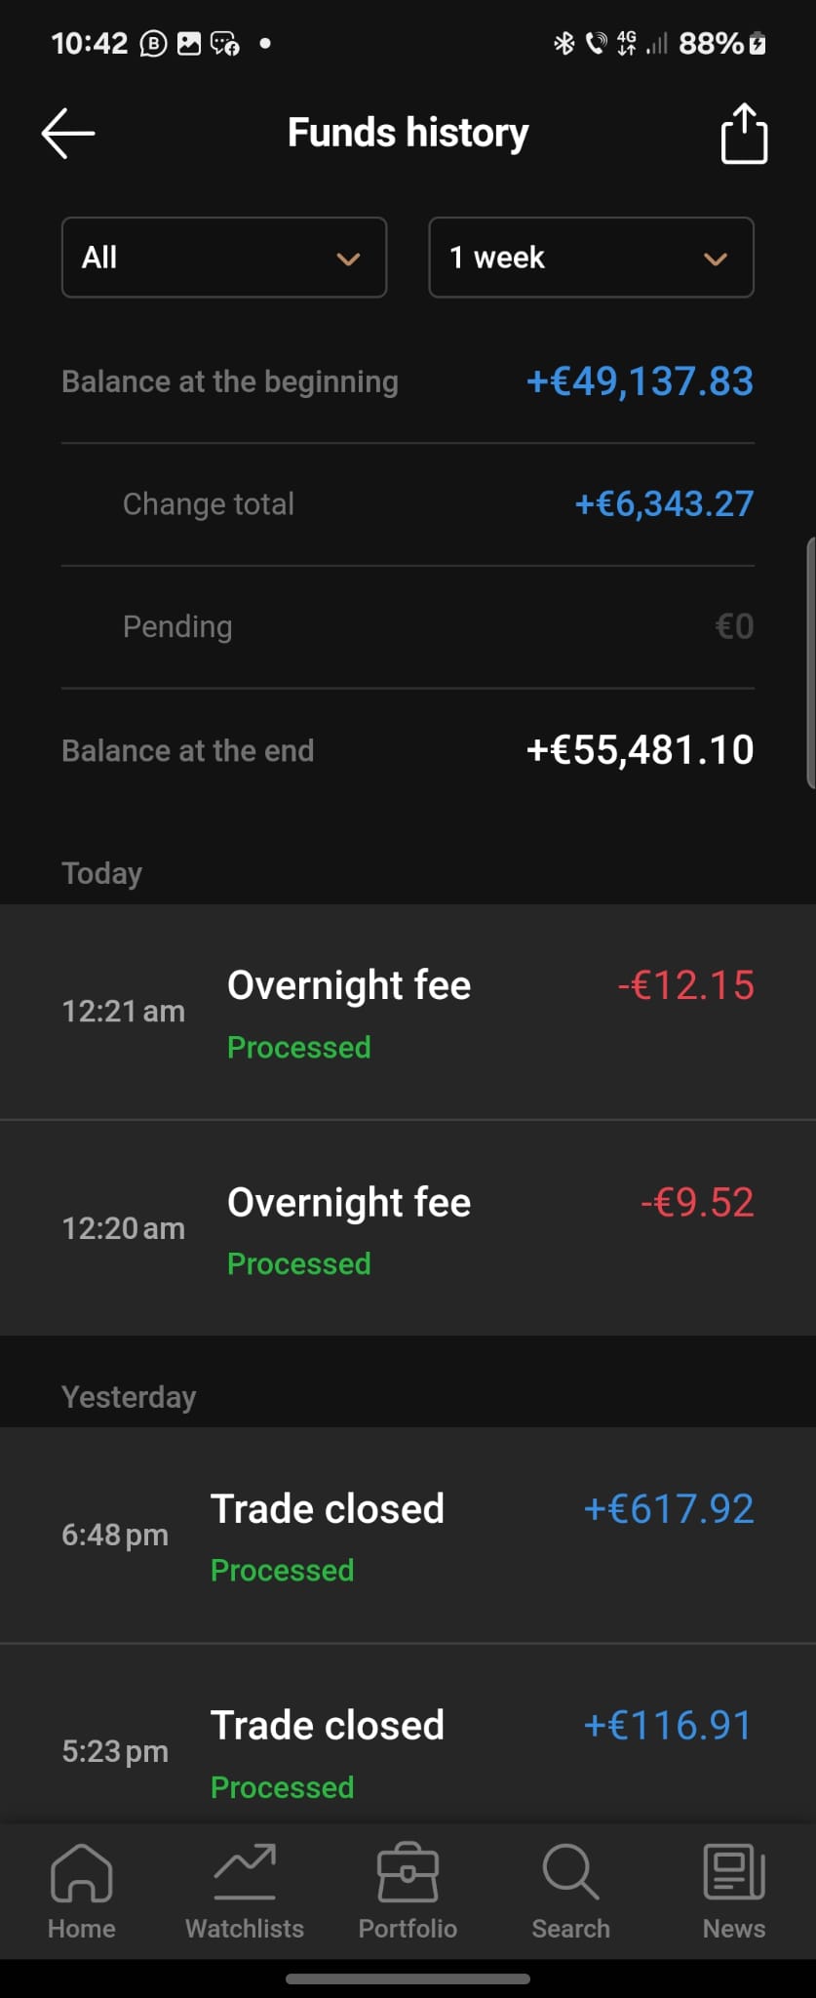Tap the Pending amount row

click(x=408, y=626)
